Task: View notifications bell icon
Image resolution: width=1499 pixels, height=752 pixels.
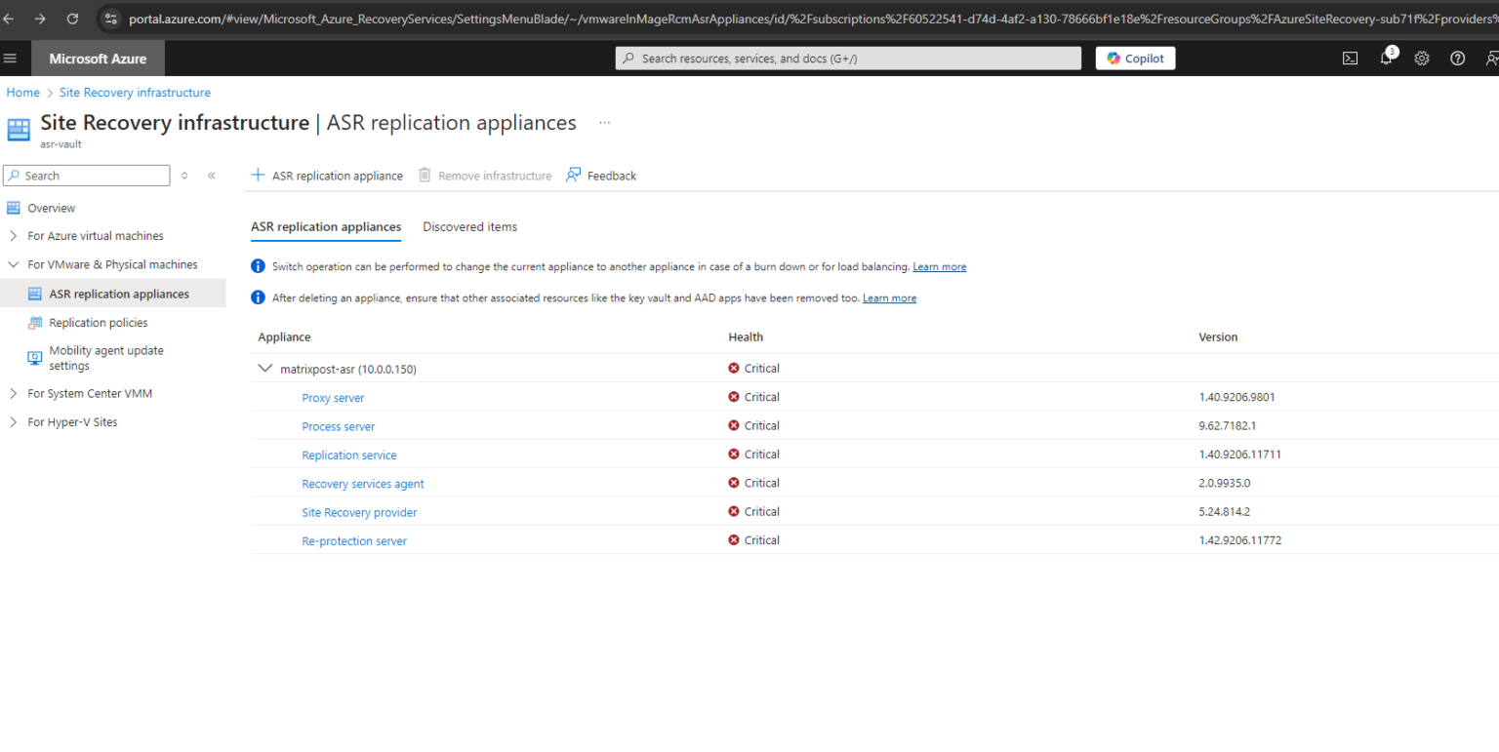Action: point(1387,58)
